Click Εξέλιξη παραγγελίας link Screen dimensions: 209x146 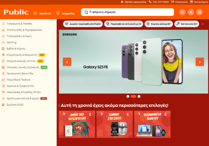point(135,2)
